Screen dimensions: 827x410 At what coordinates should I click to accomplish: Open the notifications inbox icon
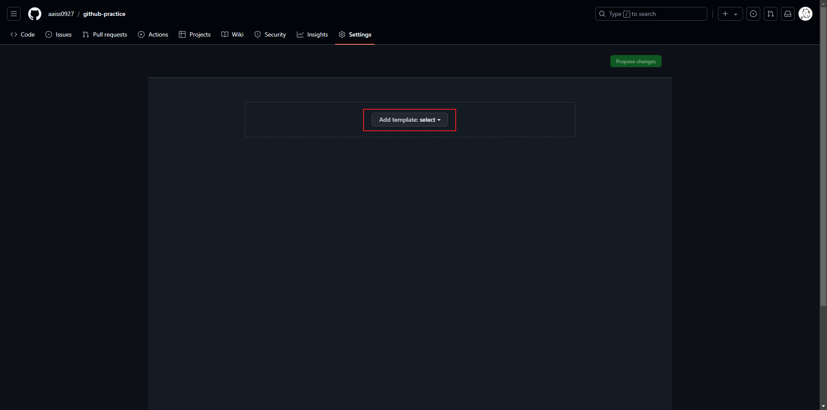(788, 14)
